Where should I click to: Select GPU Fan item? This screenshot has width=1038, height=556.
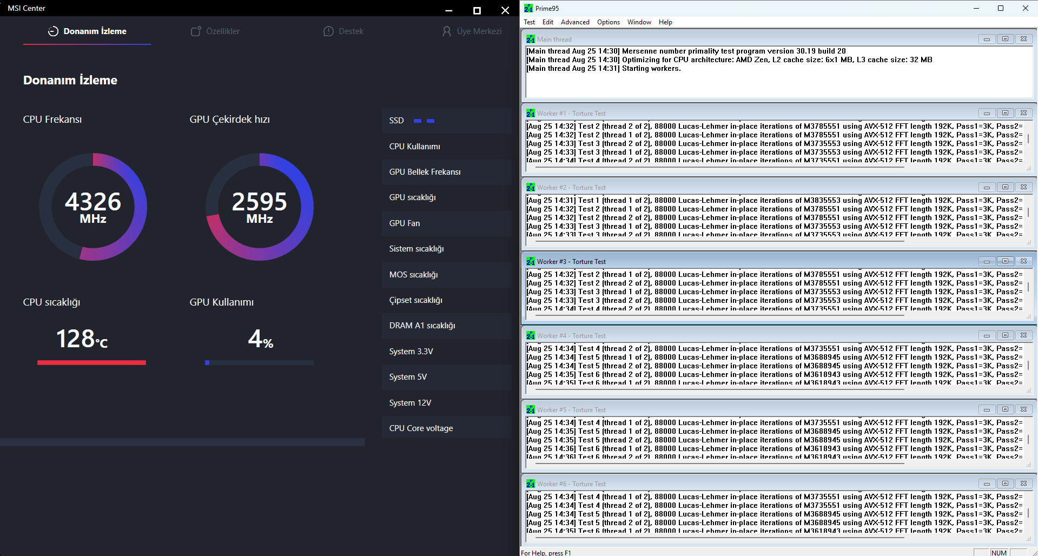click(x=446, y=223)
